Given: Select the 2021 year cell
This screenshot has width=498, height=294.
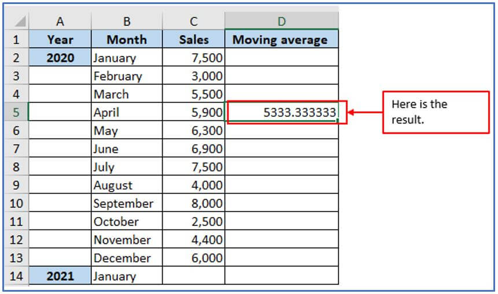Looking at the screenshot, I should coord(60,276).
